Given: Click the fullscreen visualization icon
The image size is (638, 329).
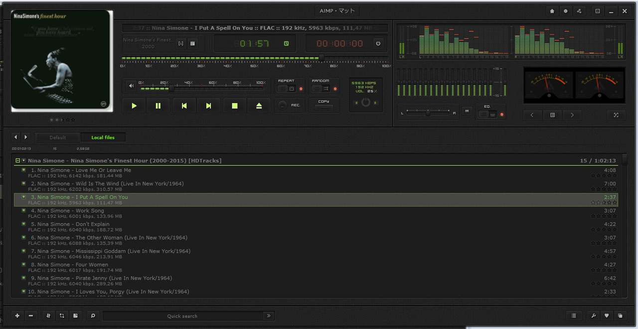Looking at the screenshot, I should coord(616,115).
